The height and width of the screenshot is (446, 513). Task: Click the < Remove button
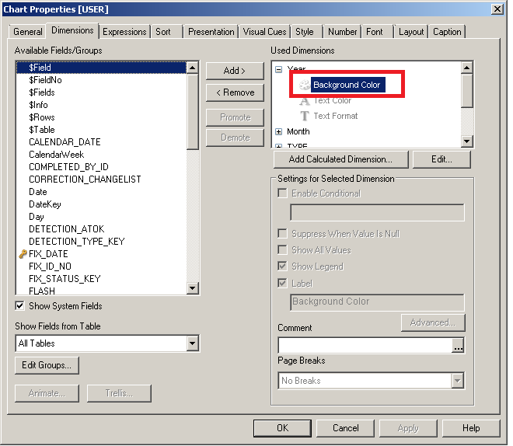(235, 92)
